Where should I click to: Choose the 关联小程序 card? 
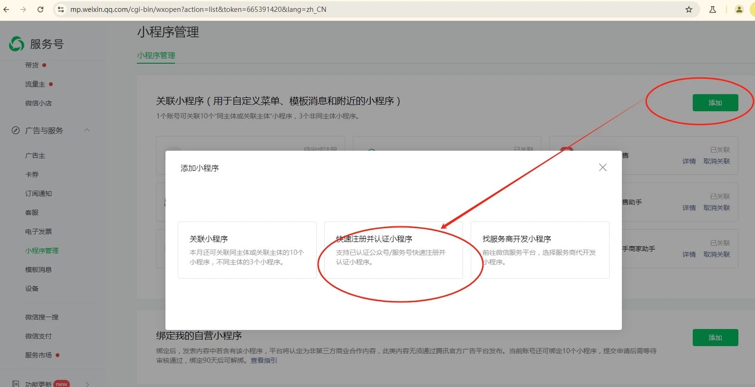click(247, 250)
